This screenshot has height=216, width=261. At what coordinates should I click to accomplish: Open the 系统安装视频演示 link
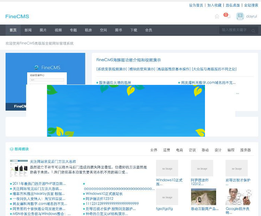click(x=112, y=69)
